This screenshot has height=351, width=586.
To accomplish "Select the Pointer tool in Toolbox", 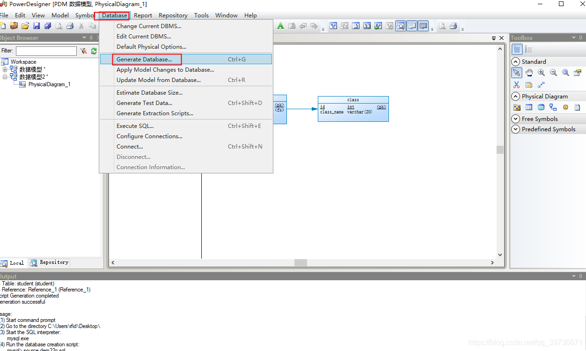I will (x=517, y=73).
